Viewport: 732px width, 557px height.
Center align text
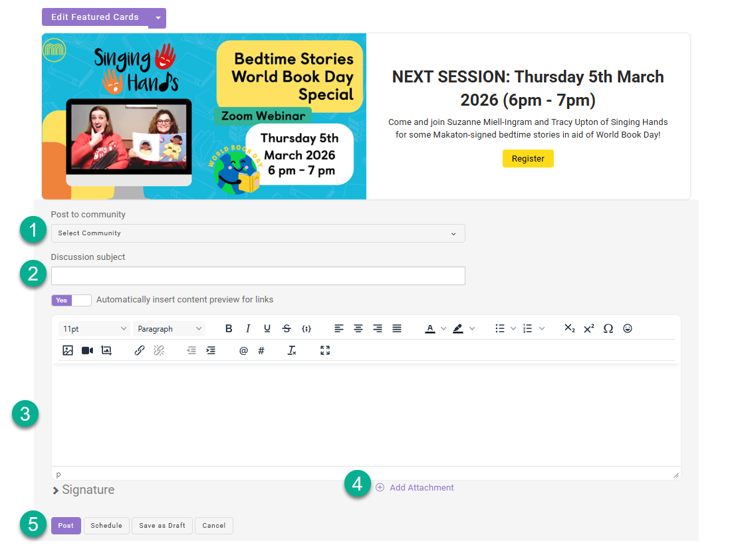tap(358, 329)
